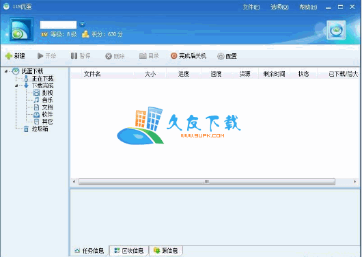The width and height of the screenshot is (362, 257).
Task: Switch to the 区块信息 tab
Action: (129, 251)
